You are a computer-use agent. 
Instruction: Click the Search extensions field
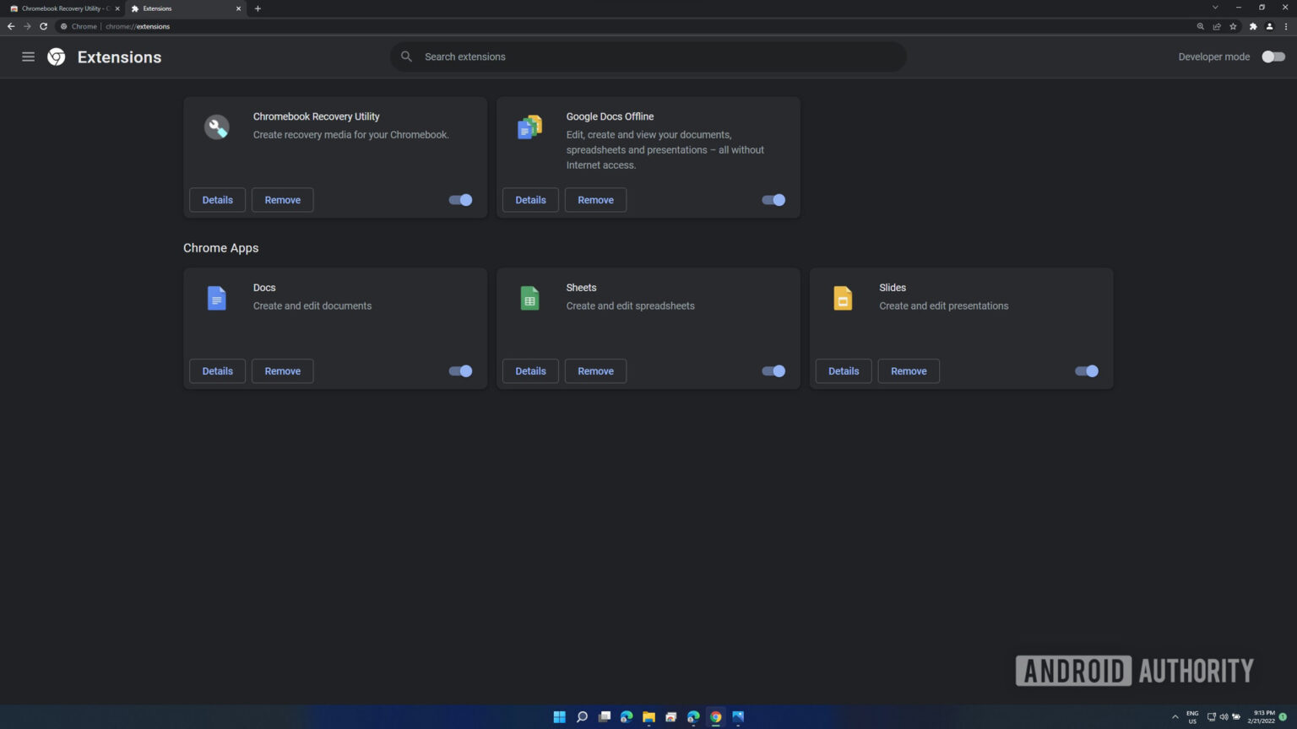click(648, 57)
